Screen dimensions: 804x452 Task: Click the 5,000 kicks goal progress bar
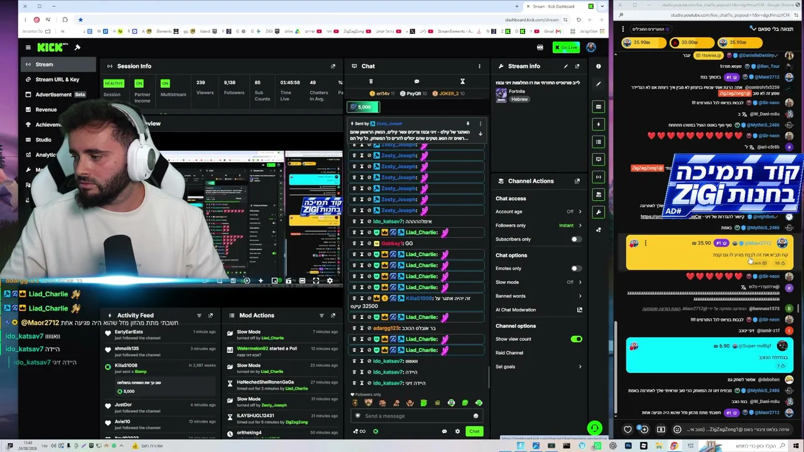(x=364, y=107)
